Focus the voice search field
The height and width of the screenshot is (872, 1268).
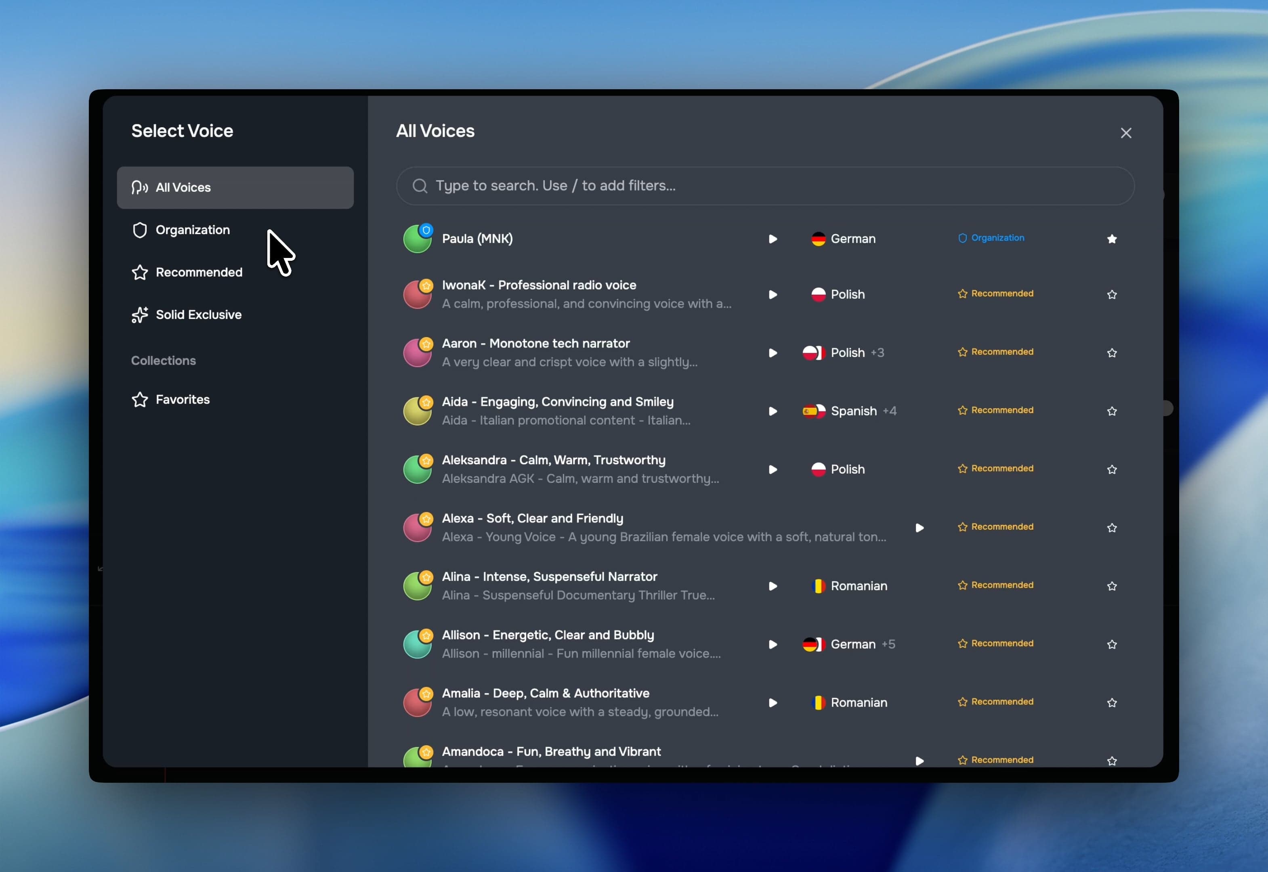pyautogui.click(x=765, y=186)
